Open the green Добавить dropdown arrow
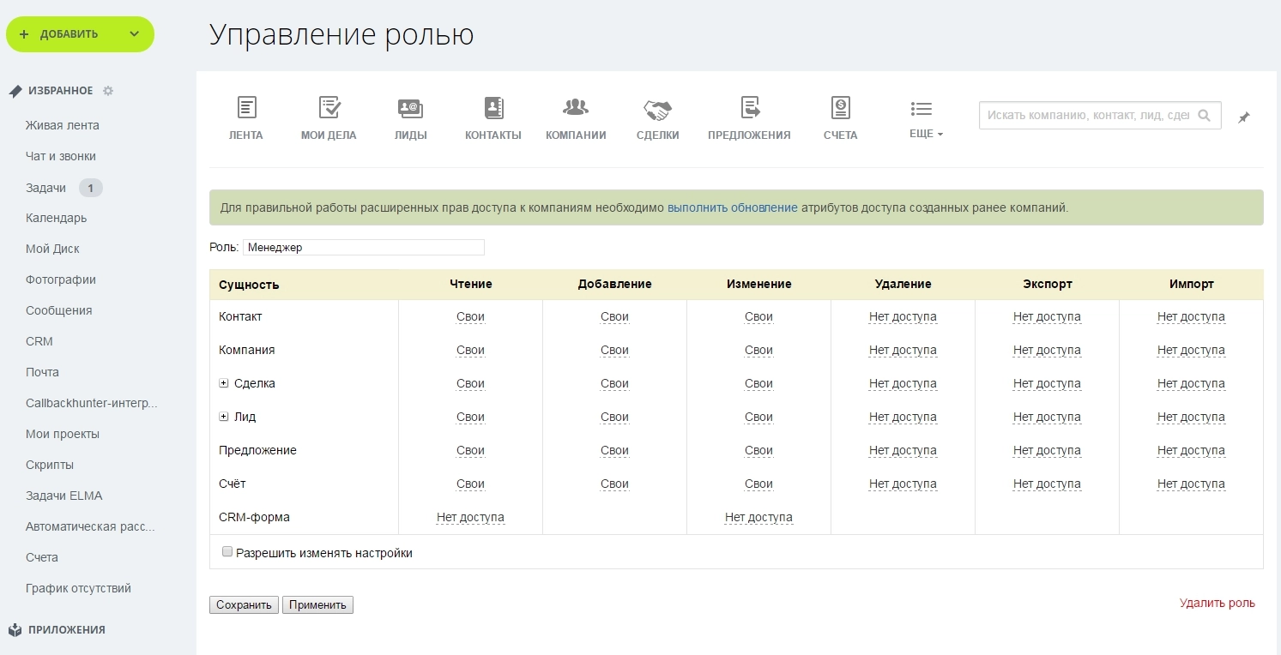Viewport: 1281px width, 655px height. [x=134, y=34]
